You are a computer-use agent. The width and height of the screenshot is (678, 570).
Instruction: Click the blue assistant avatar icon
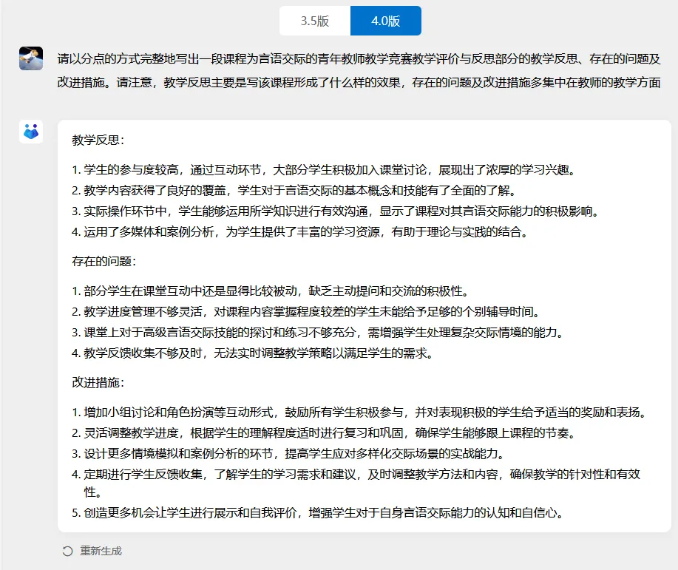(31, 132)
